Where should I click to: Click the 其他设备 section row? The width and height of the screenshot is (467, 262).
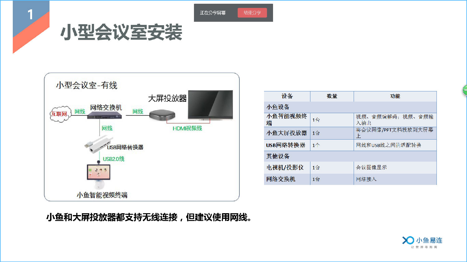[x=350, y=156]
